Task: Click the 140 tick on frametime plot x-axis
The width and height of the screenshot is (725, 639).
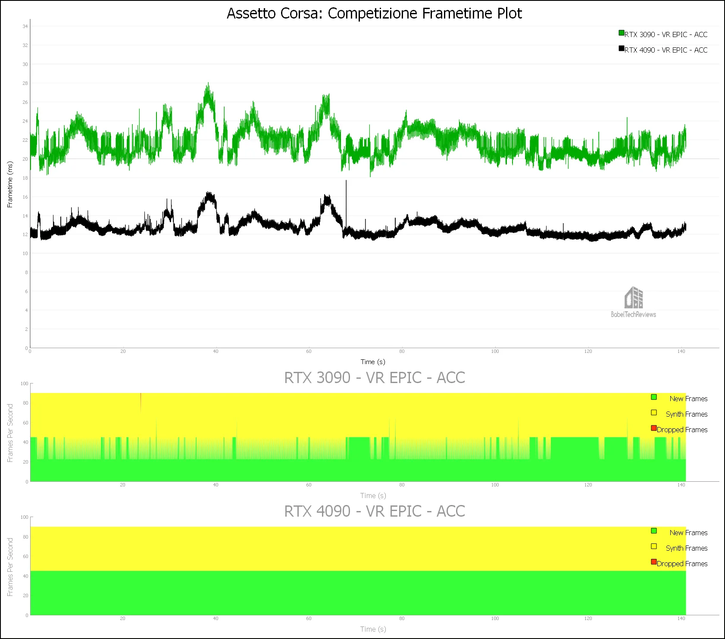Action: click(x=681, y=351)
